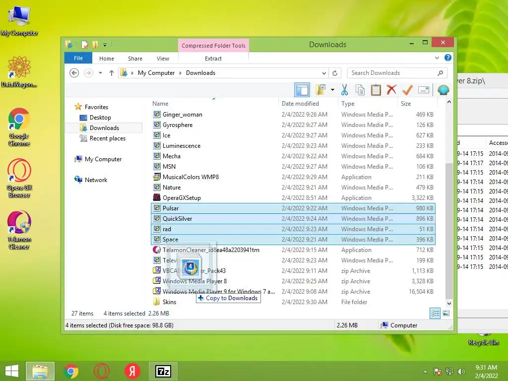The height and width of the screenshot is (381, 508).
Task: Switch to details view using status bar icon
Action: click(435, 313)
